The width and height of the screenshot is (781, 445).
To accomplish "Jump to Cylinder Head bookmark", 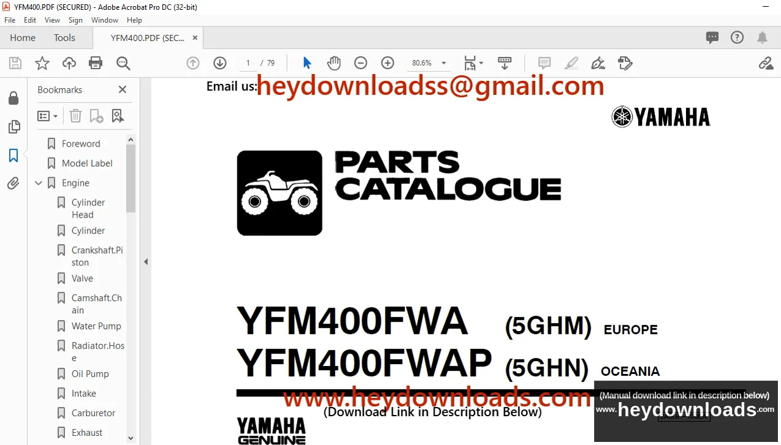I will pos(88,208).
